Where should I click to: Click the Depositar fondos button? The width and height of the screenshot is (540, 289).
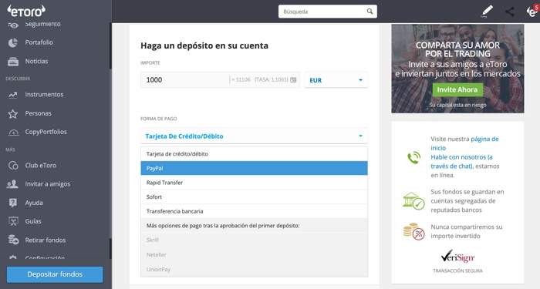(55, 274)
